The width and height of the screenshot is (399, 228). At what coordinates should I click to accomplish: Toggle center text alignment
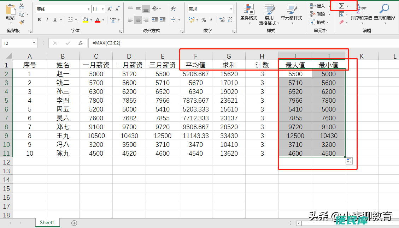[x=138, y=19]
